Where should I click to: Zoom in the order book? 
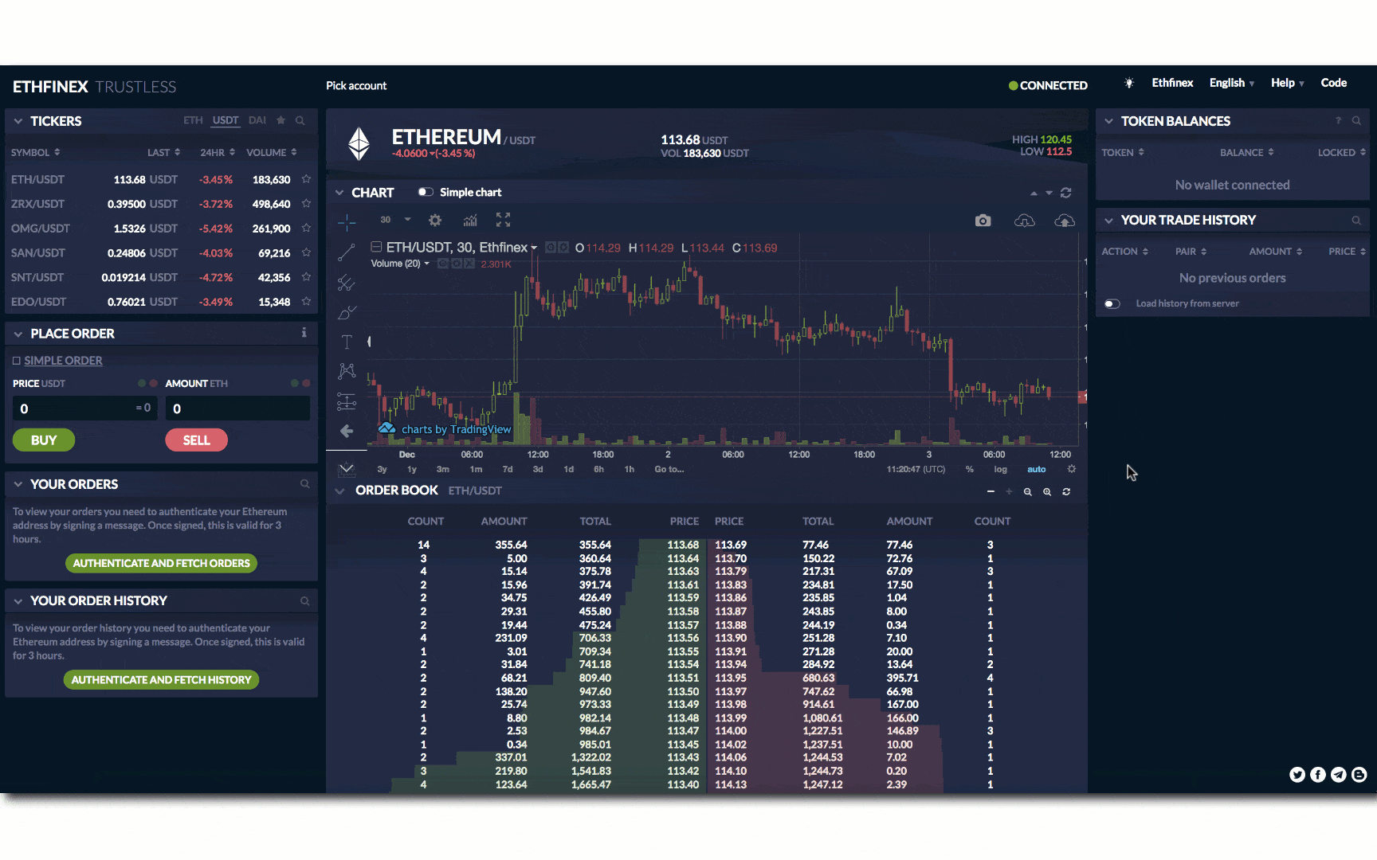pos(1047,492)
